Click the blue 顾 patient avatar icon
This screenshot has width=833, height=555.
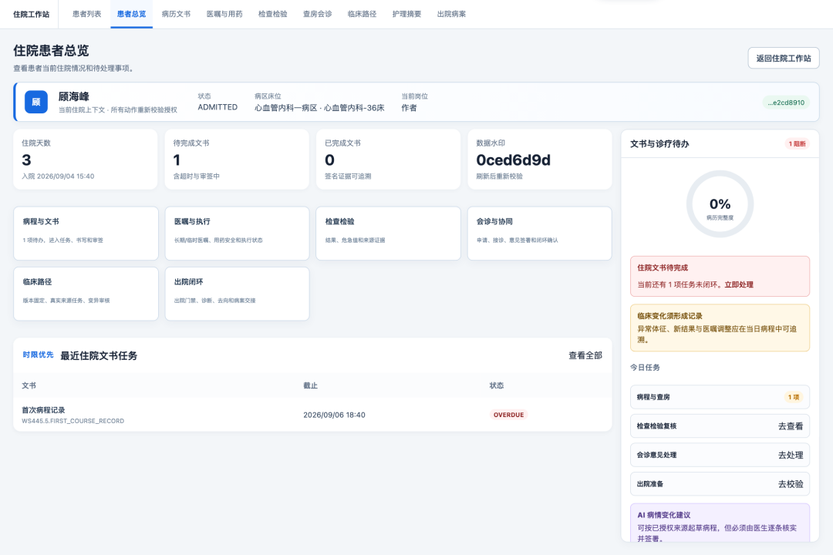(36, 102)
